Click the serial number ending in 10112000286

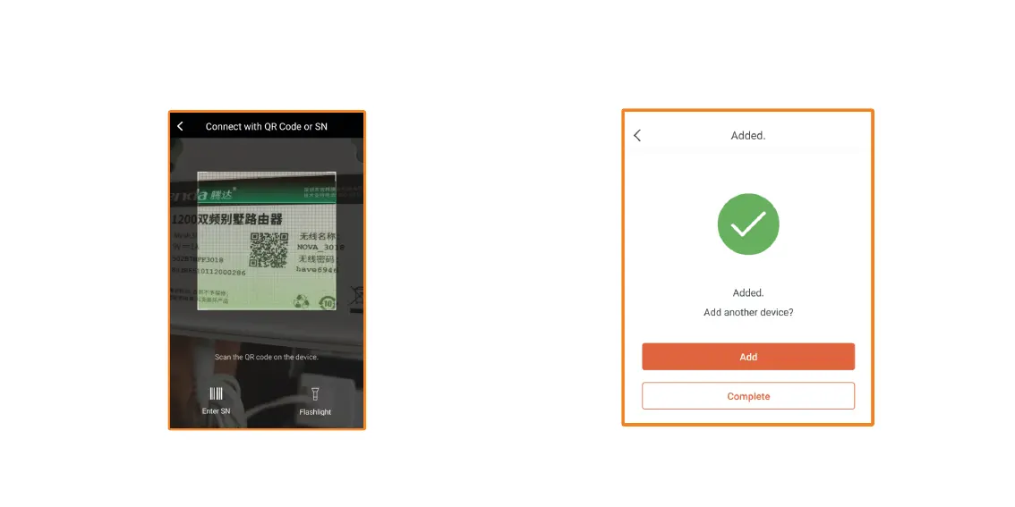209,272
